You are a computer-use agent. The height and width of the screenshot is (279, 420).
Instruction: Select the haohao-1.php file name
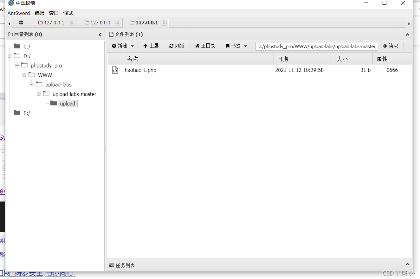point(140,70)
